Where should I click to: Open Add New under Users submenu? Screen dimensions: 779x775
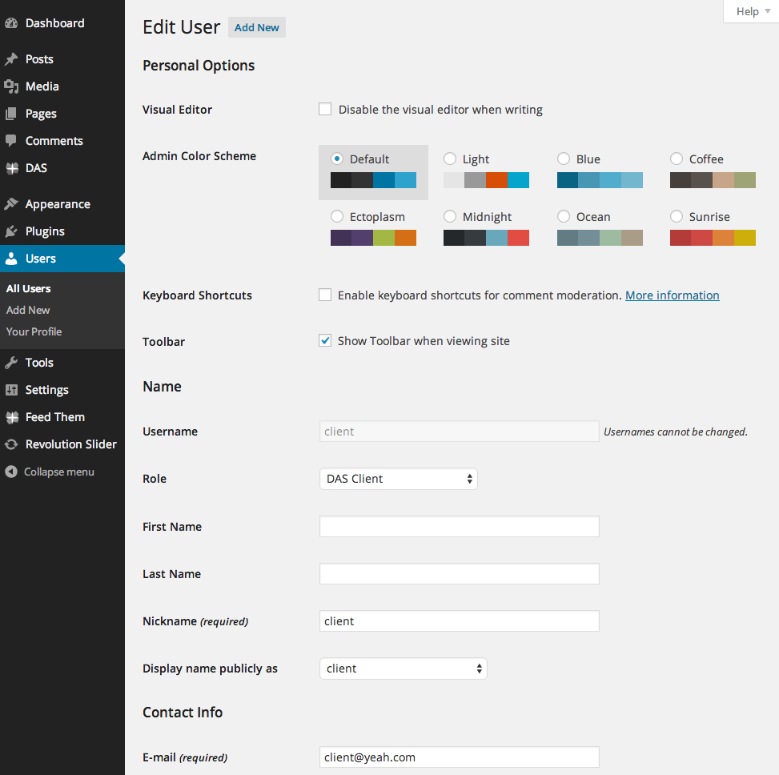28,310
